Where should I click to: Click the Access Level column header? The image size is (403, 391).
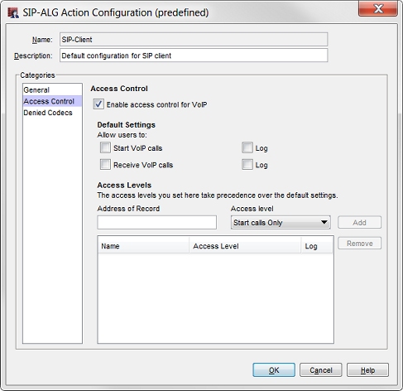pyautogui.click(x=245, y=246)
